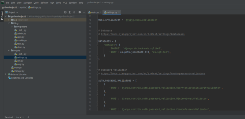
Task: Open the VCS menu
Action: point(65,3)
